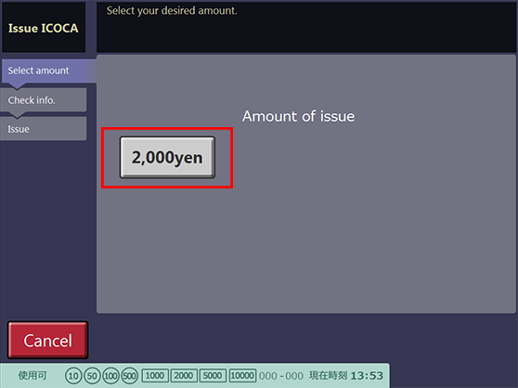
Task: Click the 10 yen coin indicator
Action: pos(73,376)
